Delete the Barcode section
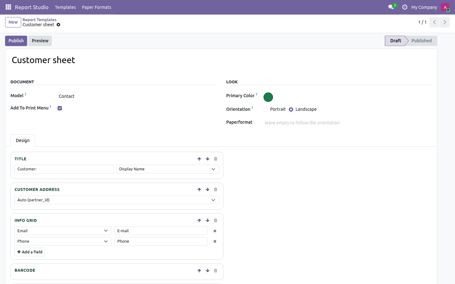This screenshot has height=284, width=455. pos(215,271)
